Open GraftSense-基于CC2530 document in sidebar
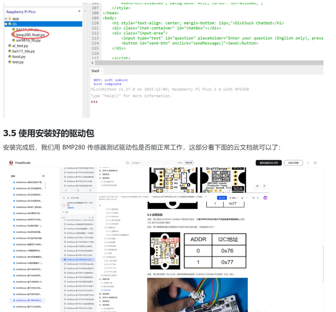 tap(28, 307)
